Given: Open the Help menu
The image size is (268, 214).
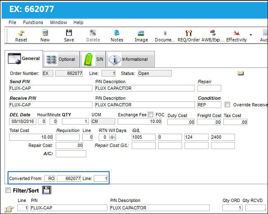Looking at the screenshot, I should click(78, 22).
